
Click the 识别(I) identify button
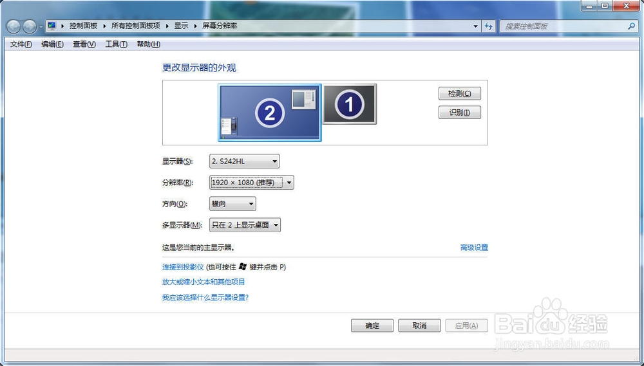tap(460, 113)
